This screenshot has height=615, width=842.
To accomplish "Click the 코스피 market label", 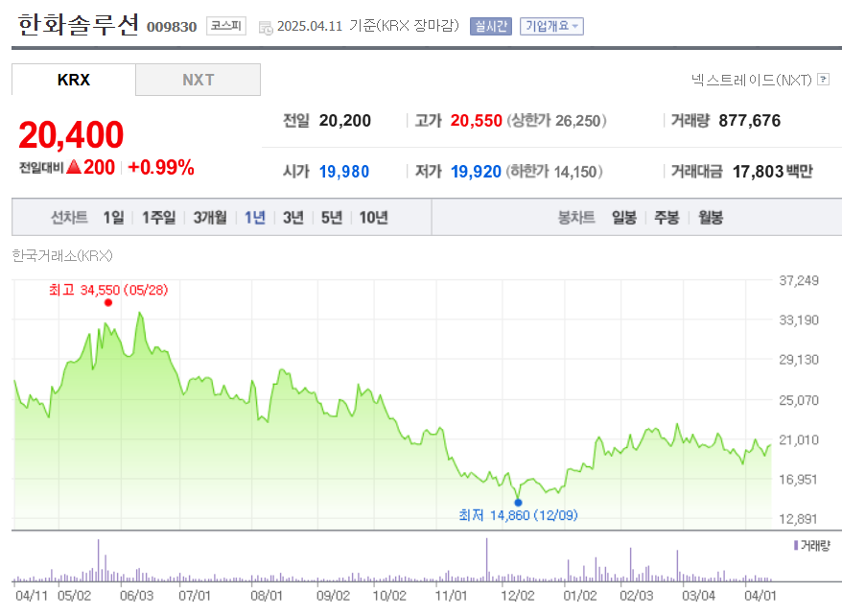I will 226,26.
